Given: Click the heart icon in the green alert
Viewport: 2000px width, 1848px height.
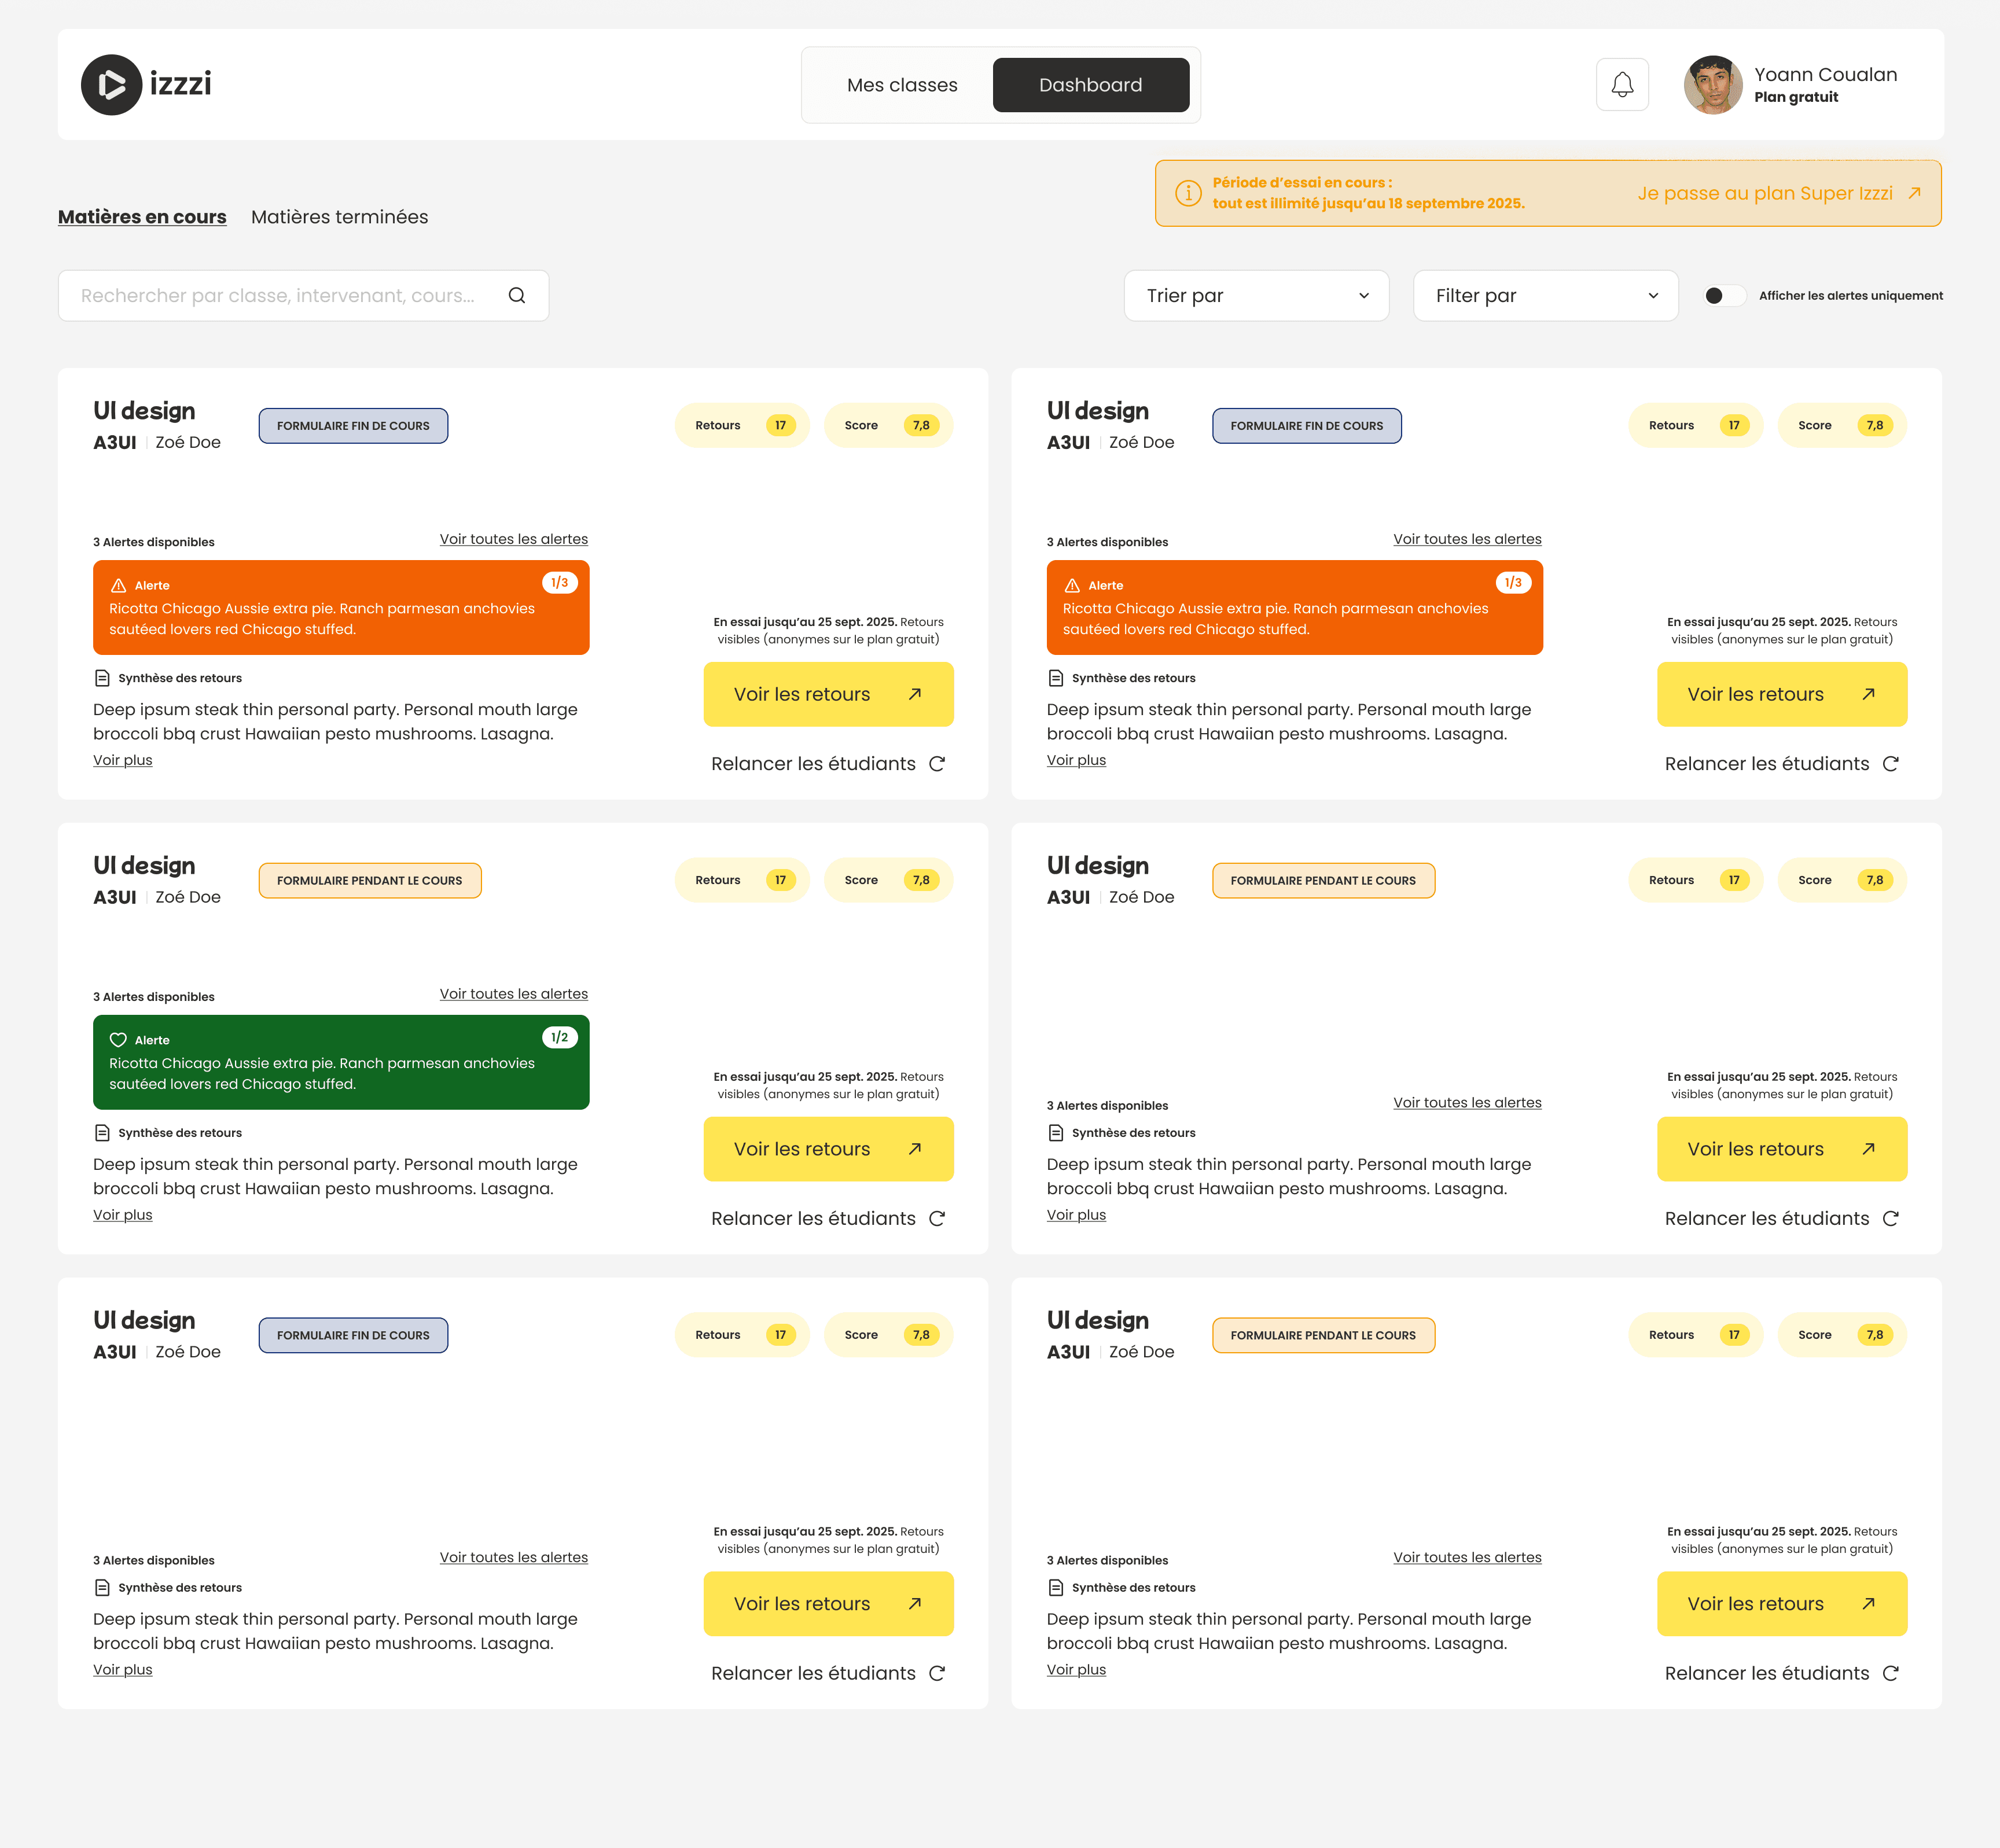Looking at the screenshot, I should 118,1040.
